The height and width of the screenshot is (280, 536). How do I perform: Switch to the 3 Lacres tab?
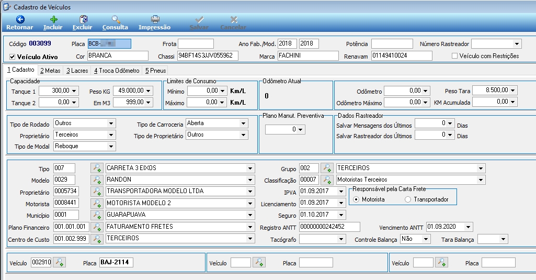coord(77,71)
